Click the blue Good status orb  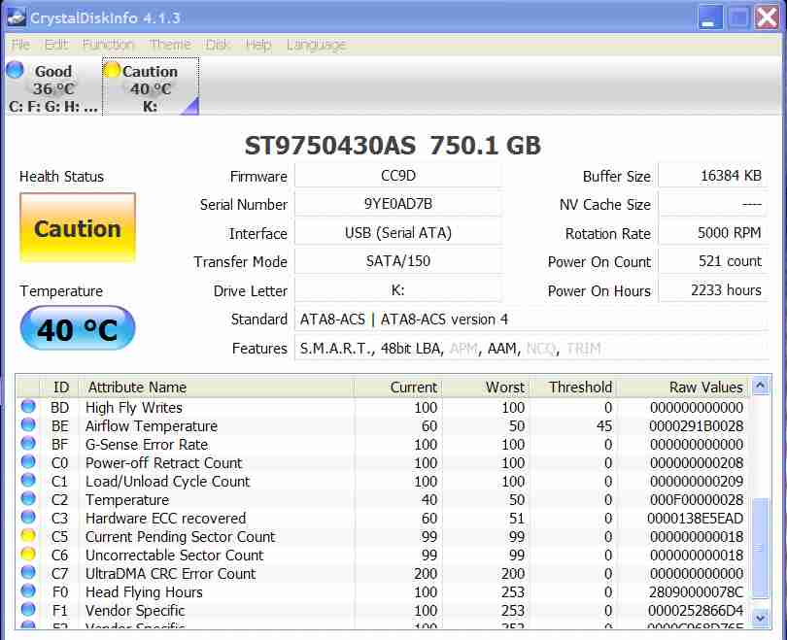(15, 70)
